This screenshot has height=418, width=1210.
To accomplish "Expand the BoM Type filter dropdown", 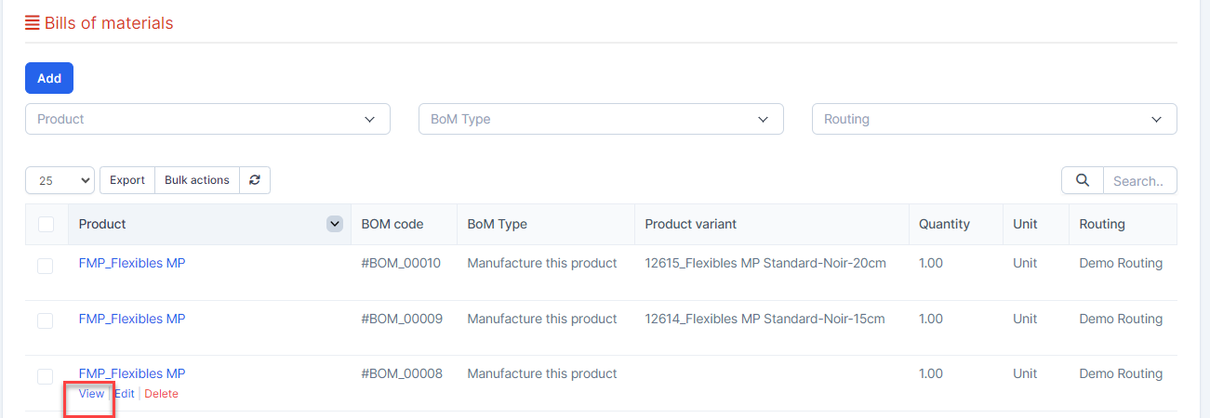I will pos(601,119).
